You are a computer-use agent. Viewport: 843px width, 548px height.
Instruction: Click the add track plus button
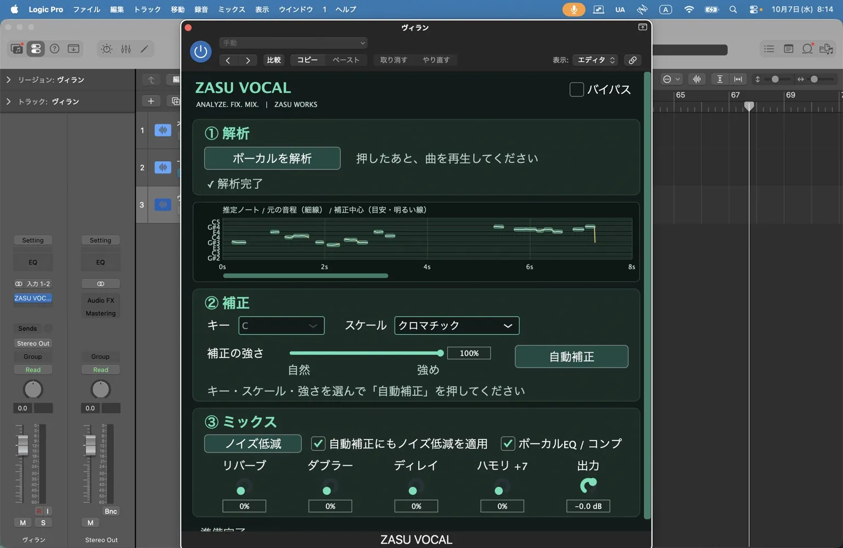[x=151, y=101]
